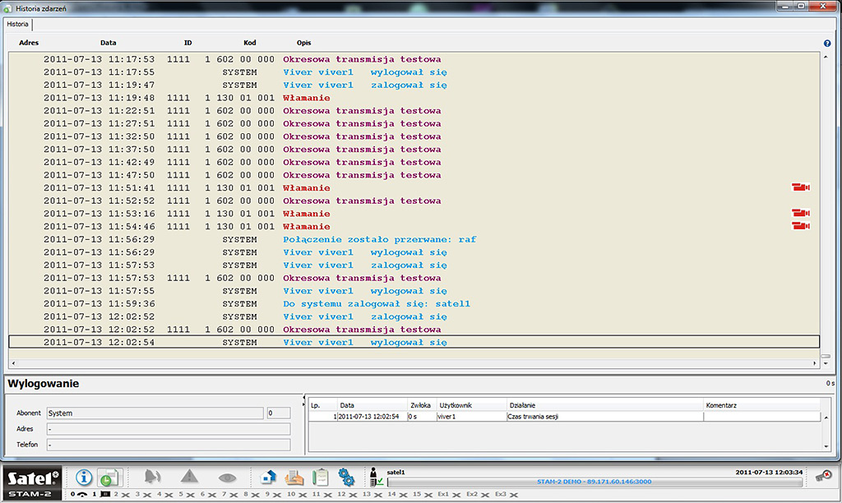Click the grayed-out alarm bell icon
842x503 pixels.
(152, 478)
